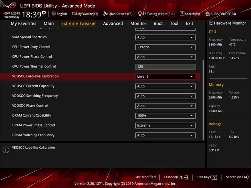
Task: Open CPU Power Duty Control dropdown
Action: (x=165, y=47)
